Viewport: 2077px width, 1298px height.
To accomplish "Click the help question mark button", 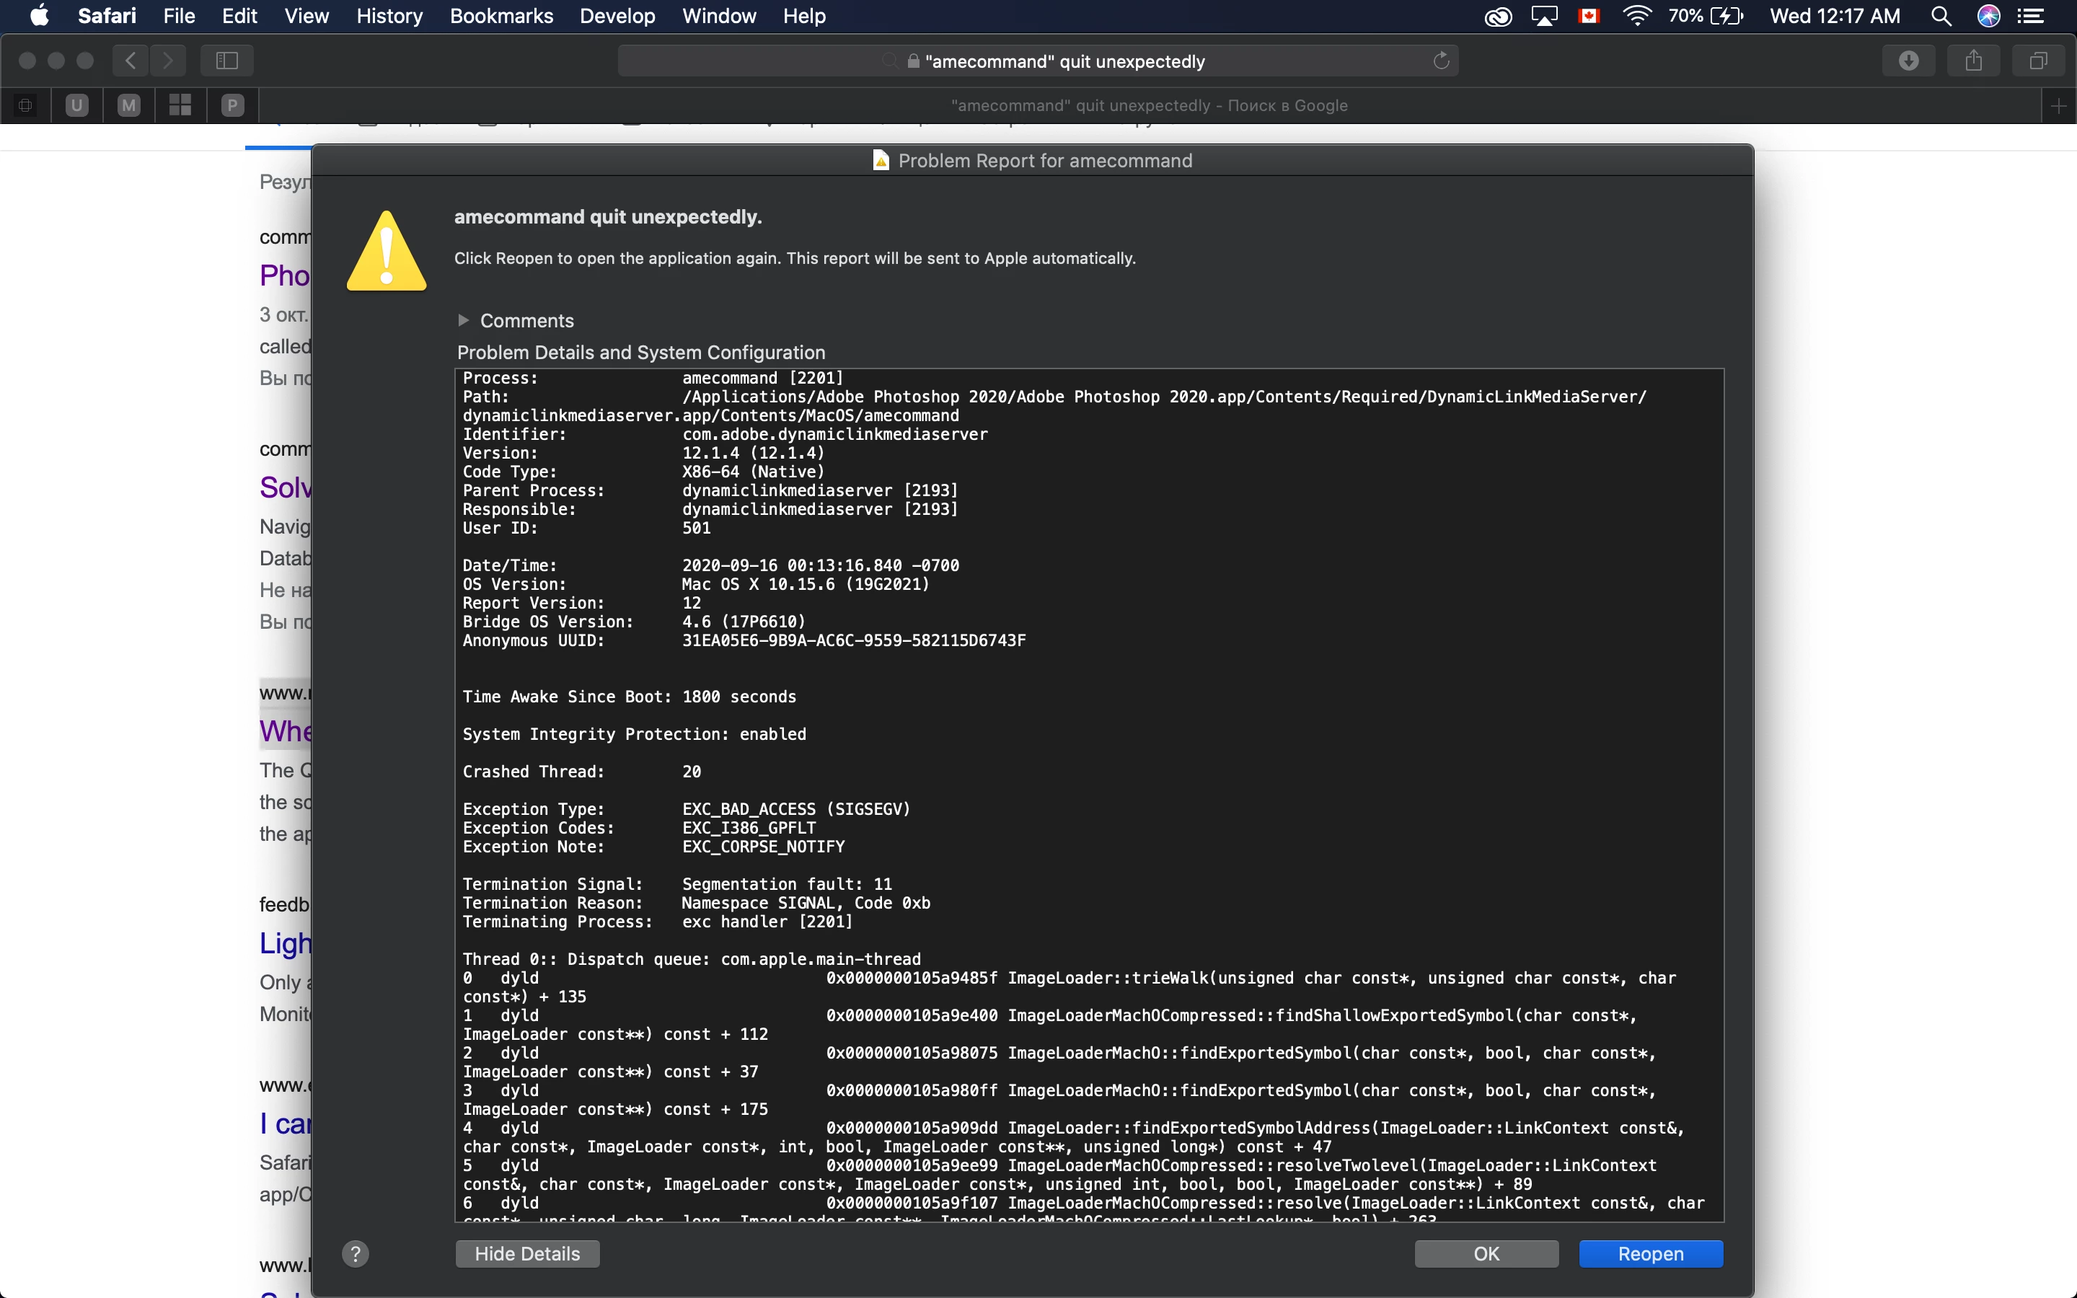I will click(x=356, y=1253).
